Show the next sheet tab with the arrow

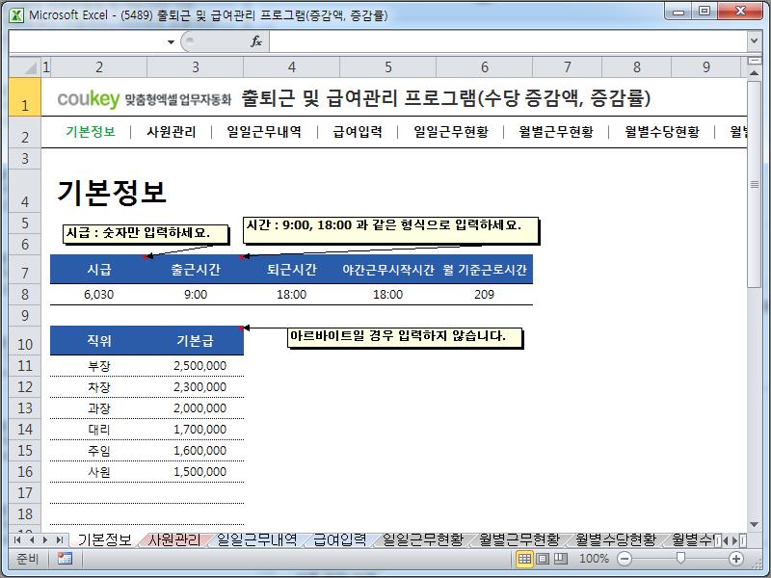[45, 539]
